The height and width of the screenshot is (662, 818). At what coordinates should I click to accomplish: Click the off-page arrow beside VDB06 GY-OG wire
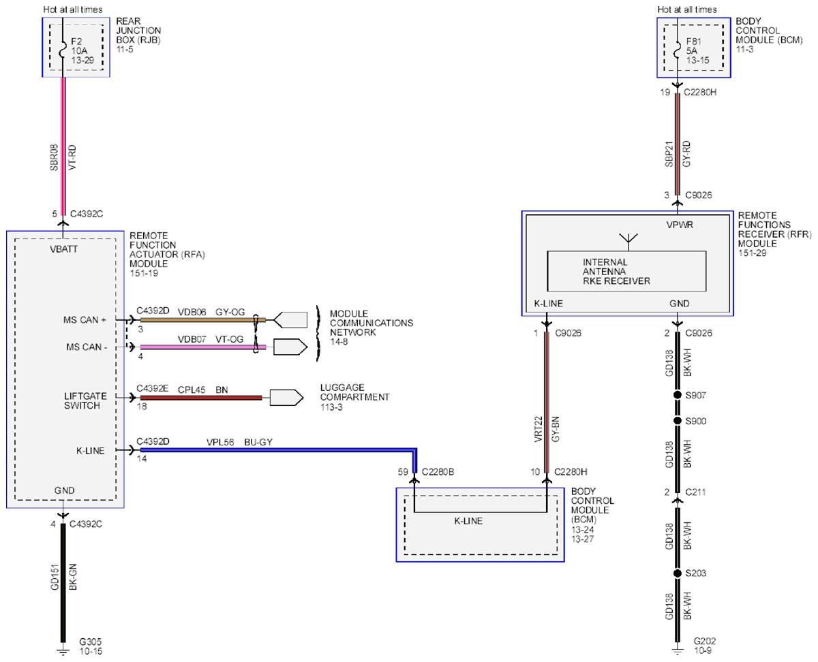289,319
